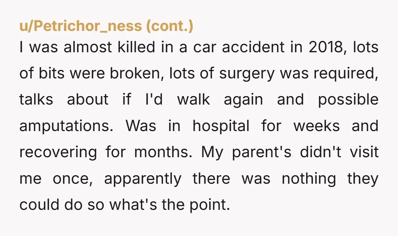The width and height of the screenshot is (398, 236).
Task: Click the word "months." in the text
Action: click(x=163, y=152)
